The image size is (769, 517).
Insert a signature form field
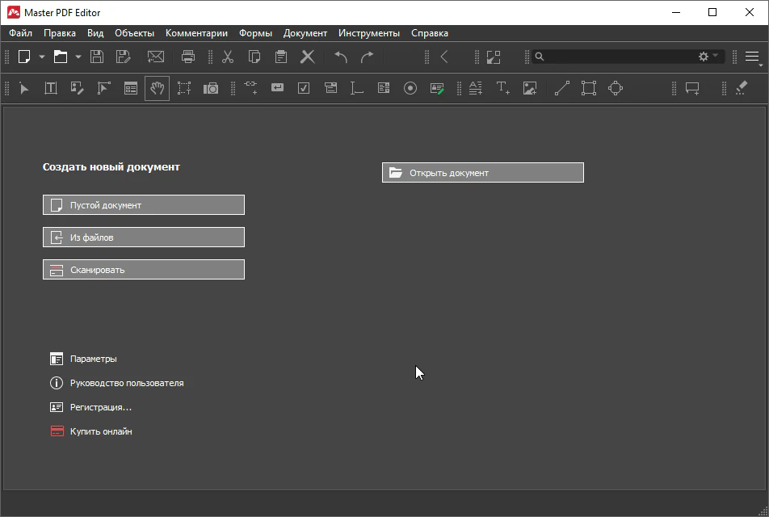point(437,88)
